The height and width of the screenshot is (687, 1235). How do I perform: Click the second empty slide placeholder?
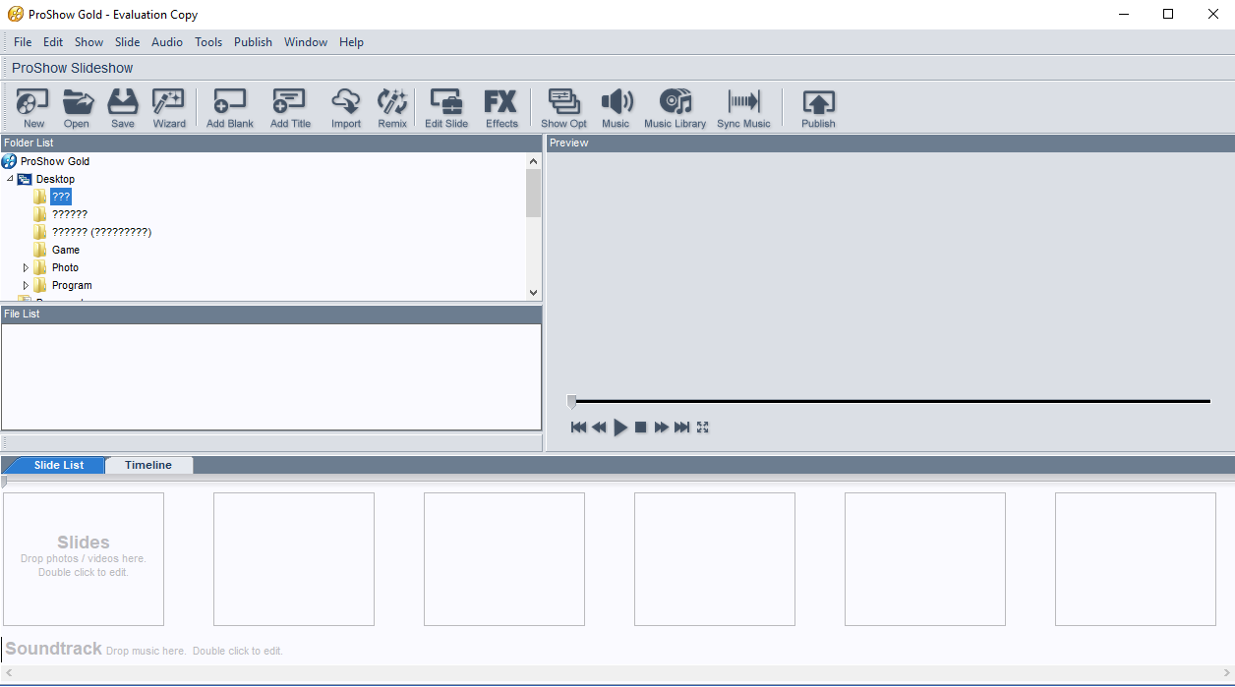(294, 559)
